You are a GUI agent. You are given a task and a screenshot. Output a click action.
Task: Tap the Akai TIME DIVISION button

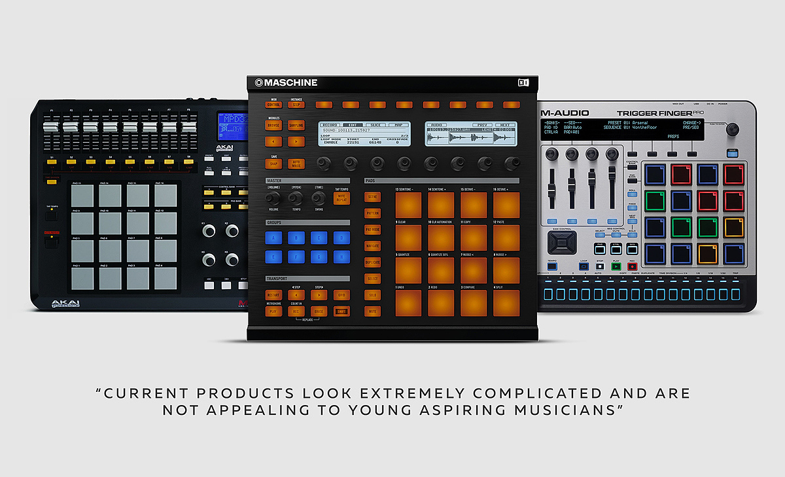pos(52,182)
